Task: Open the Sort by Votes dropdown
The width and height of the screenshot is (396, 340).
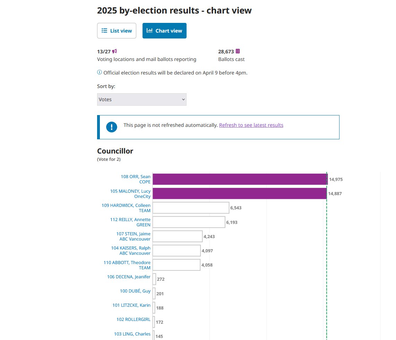Action: coord(142,99)
